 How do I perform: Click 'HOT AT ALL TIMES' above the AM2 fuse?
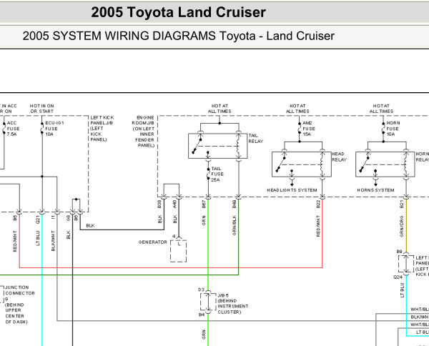pos(297,109)
